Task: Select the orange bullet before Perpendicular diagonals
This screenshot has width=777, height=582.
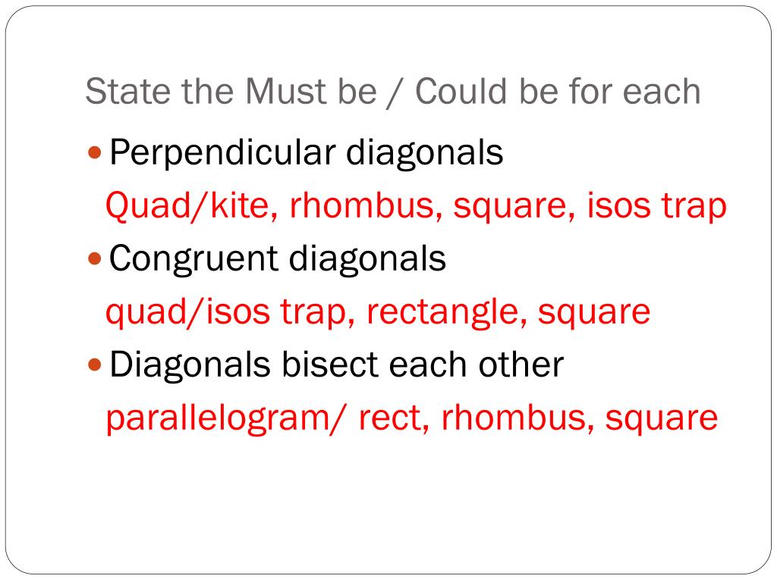Action: 94,152
